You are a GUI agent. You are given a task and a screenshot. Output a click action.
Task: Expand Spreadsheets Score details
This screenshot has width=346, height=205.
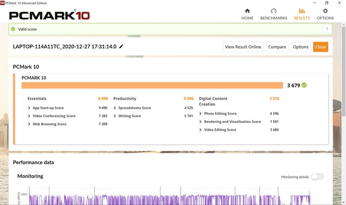[115, 108]
